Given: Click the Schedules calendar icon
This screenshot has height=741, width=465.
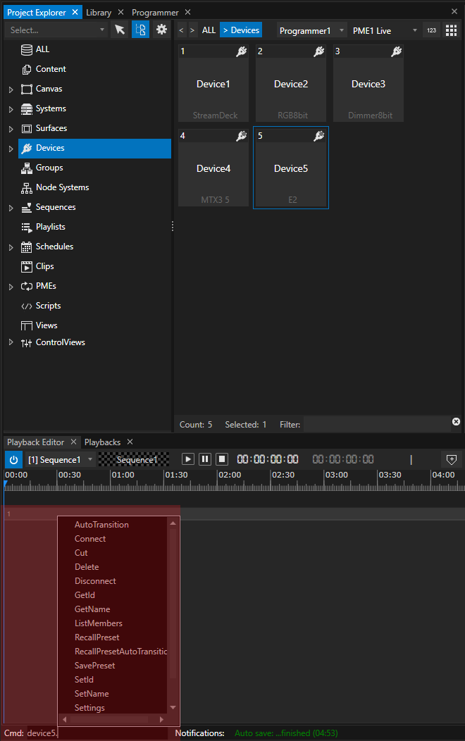Looking at the screenshot, I should coord(27,247).
